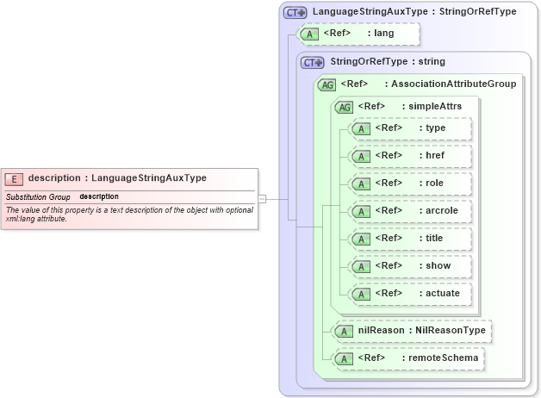The image size is (541, 398).
Task: Click the A icon beside actuate attribute
Action: [361, 295]
